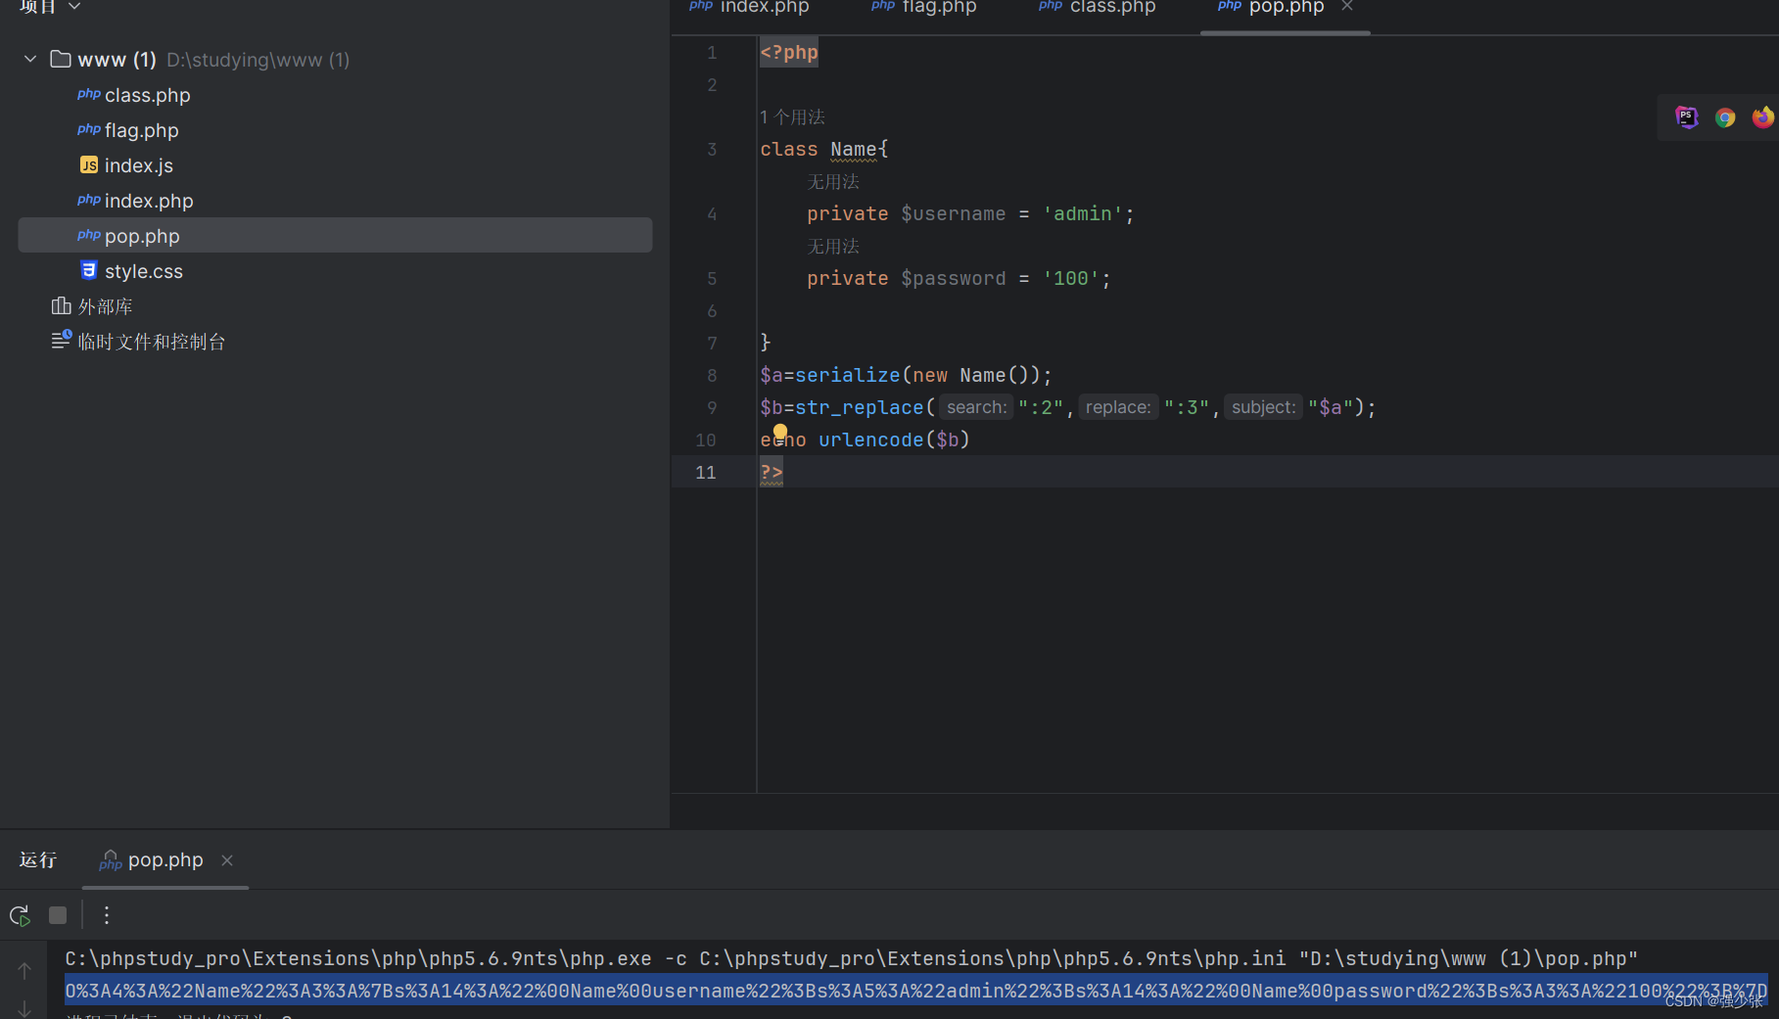Click the yellow intention lightbulb
This screenshot has width=1779, height=1019.
[x=780, y=432]
